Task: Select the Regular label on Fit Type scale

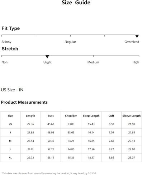Action: (70, 42)
